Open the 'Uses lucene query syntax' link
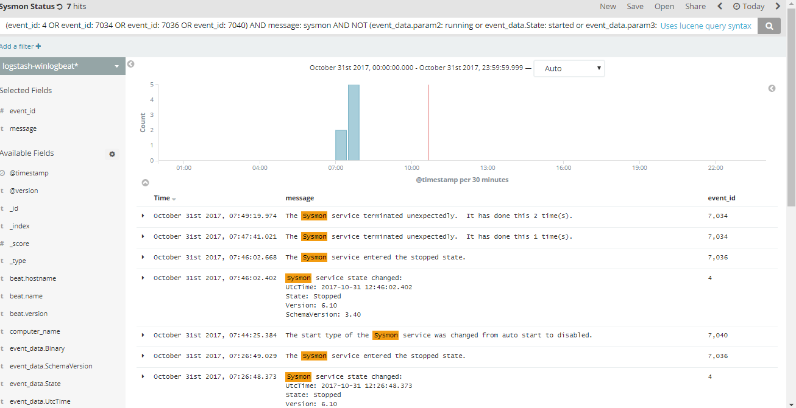The image size is (796, 408). click(x=706, y=26)
